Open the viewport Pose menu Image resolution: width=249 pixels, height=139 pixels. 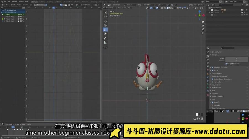pos(129,8)
